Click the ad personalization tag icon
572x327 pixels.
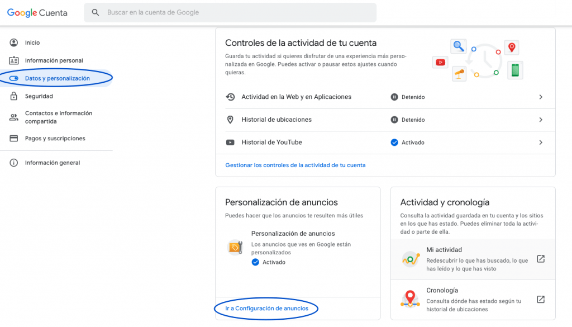click(x=235, y=248)
